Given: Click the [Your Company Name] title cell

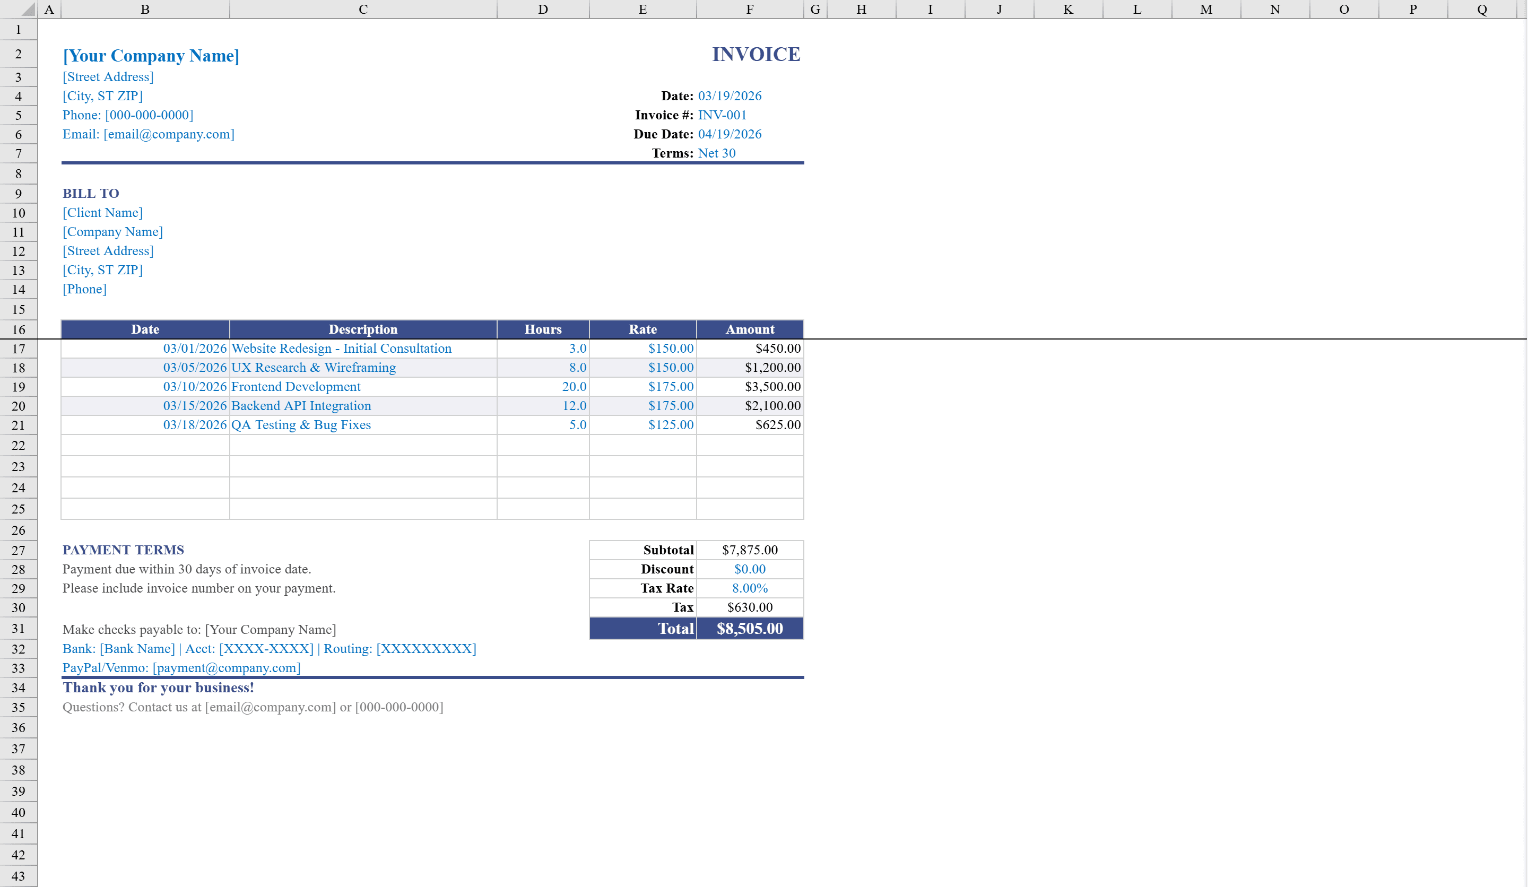Looking at the screenshot, I should tap(151, 55).
